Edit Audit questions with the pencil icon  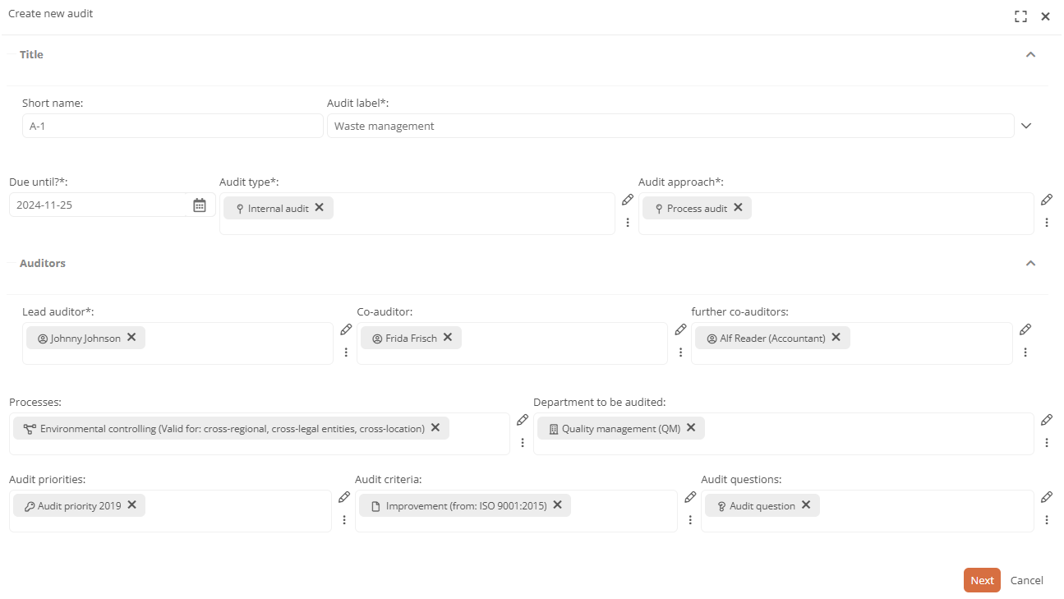pos(1047,497)
